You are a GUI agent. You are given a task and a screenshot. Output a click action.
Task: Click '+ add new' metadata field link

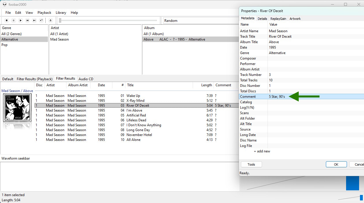tap(262, 151)
